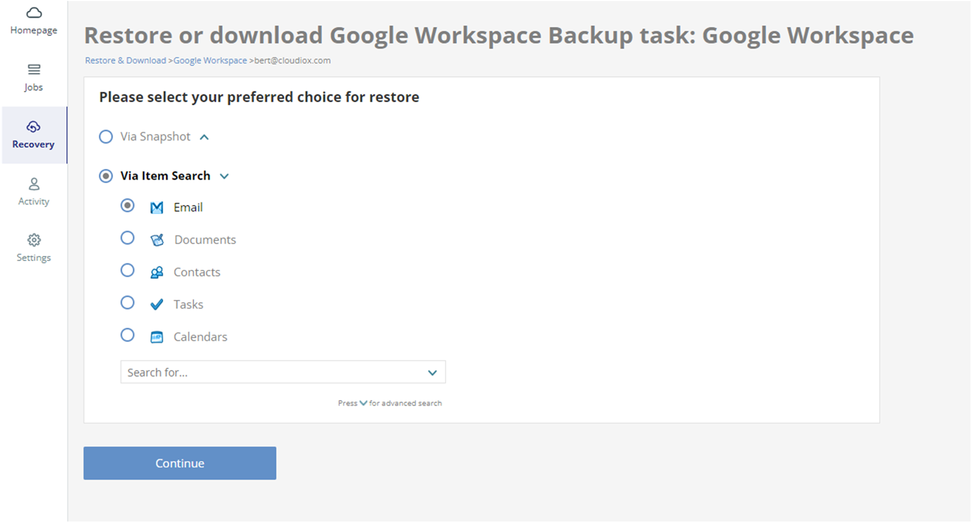Click the Gmail Email icon
This screenshot has height=522, width=971.
click(157, 207)
